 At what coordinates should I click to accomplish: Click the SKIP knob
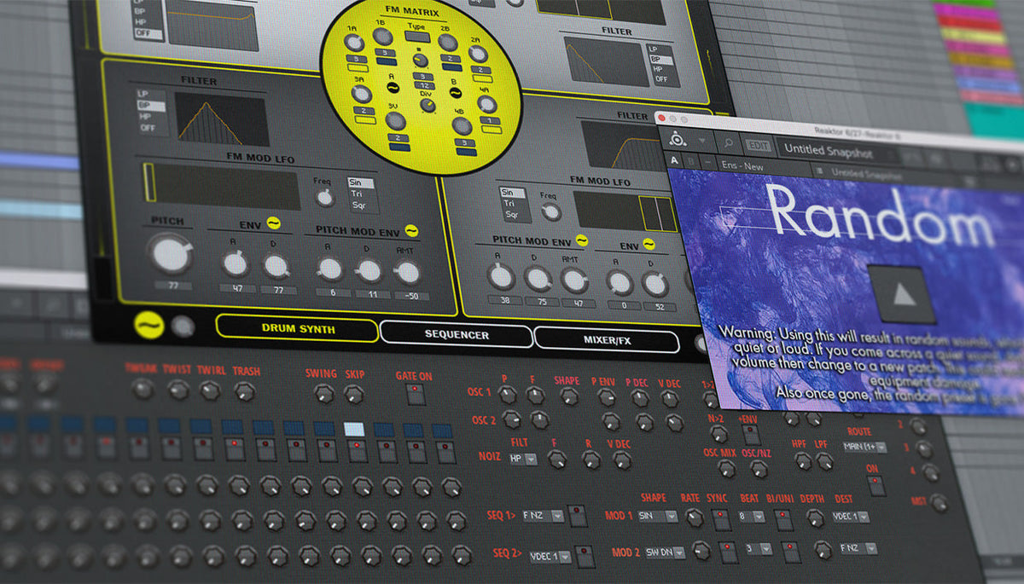[x=353, y=394]
